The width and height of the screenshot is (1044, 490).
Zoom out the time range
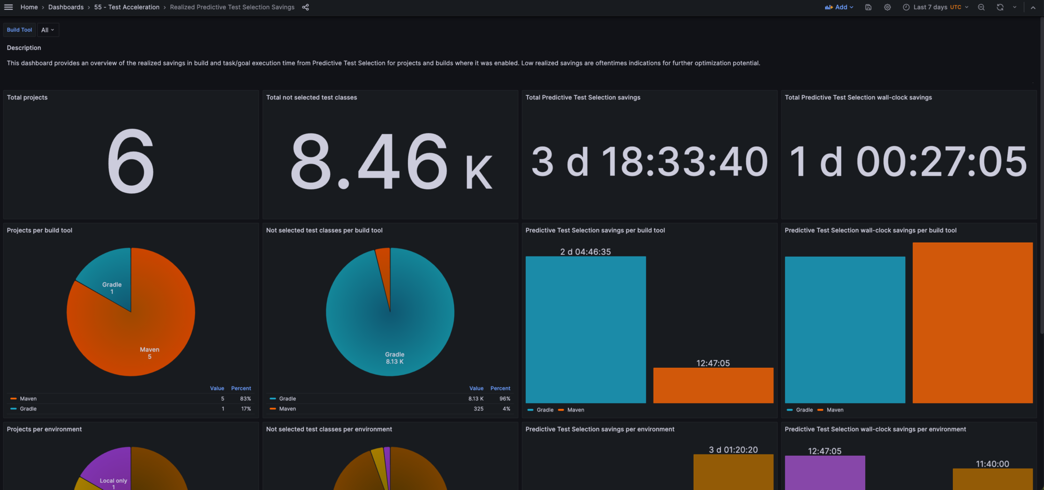click(981, 7)
